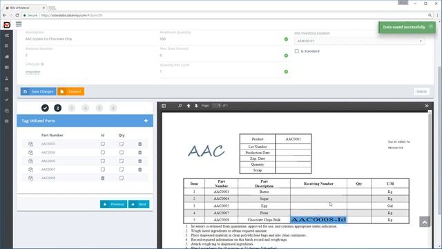Click the 'Flour' cell in PDF table

tap(264, 213)
